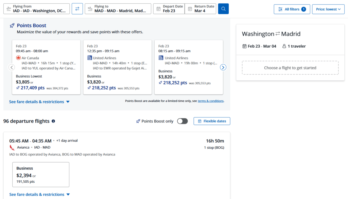This screenshot has height=199, width=348.
Task: Click the swap origin and destination arrows icon
Action: point(77,9)
